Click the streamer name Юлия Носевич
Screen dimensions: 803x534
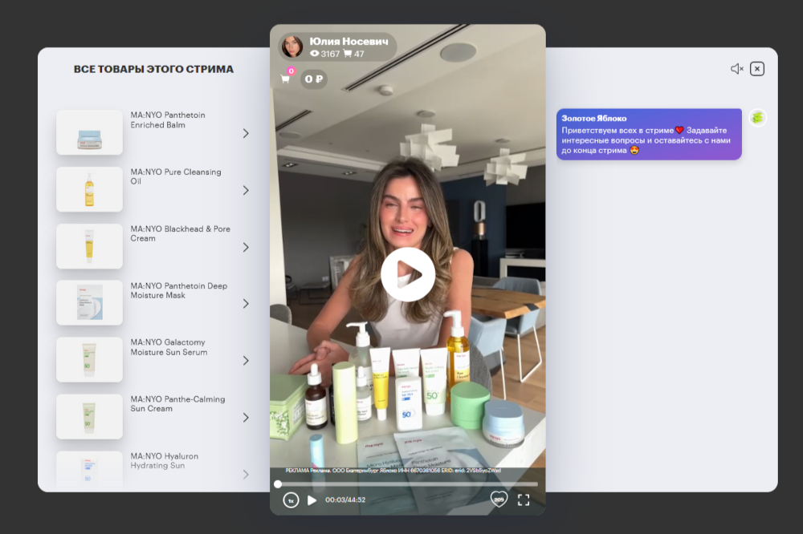[x=349, y=42]
